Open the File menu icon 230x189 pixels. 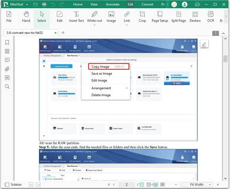coord(9,16)
